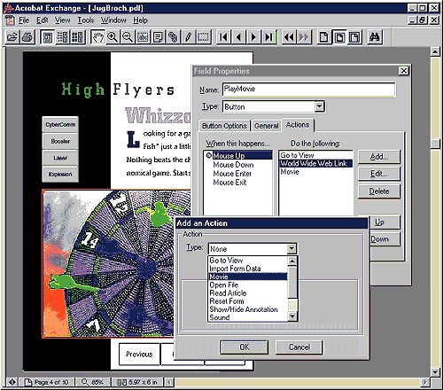Click the dropdown list scroll down arrow
Viewport: 443px width, 390px height.
click(292, 316)
